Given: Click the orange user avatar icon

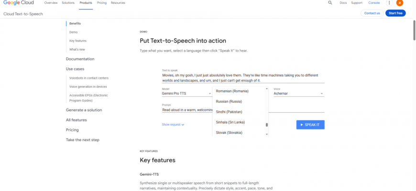Looking at the screenshot, I should click(400, 3).
